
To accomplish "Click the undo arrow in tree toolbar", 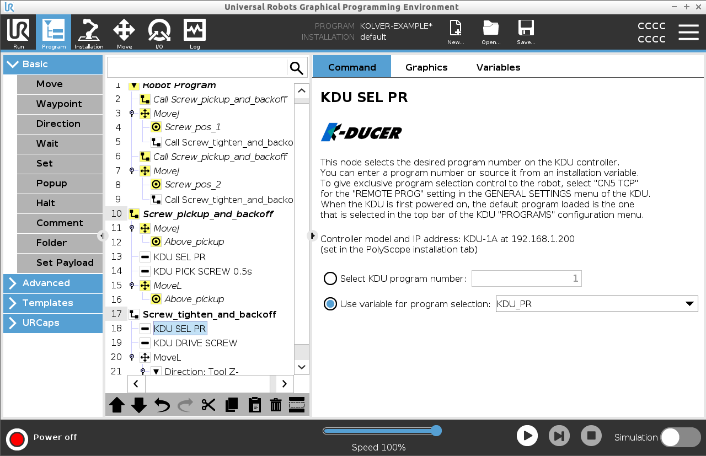I will [162, 405].
